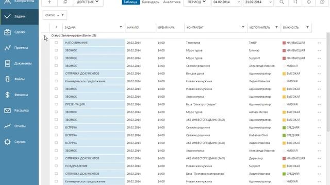Tick the checkbox of the ПРЕЗЕНТАЦИЯ task
Viewport: 330px width, 185px height.
pyautogui.click(x=56, y=104)
